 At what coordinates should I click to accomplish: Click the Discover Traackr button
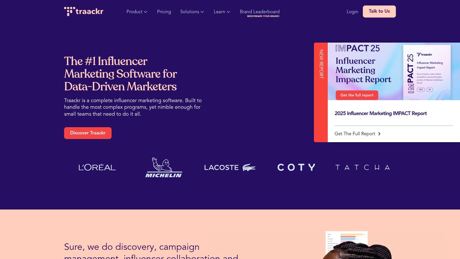88,133
